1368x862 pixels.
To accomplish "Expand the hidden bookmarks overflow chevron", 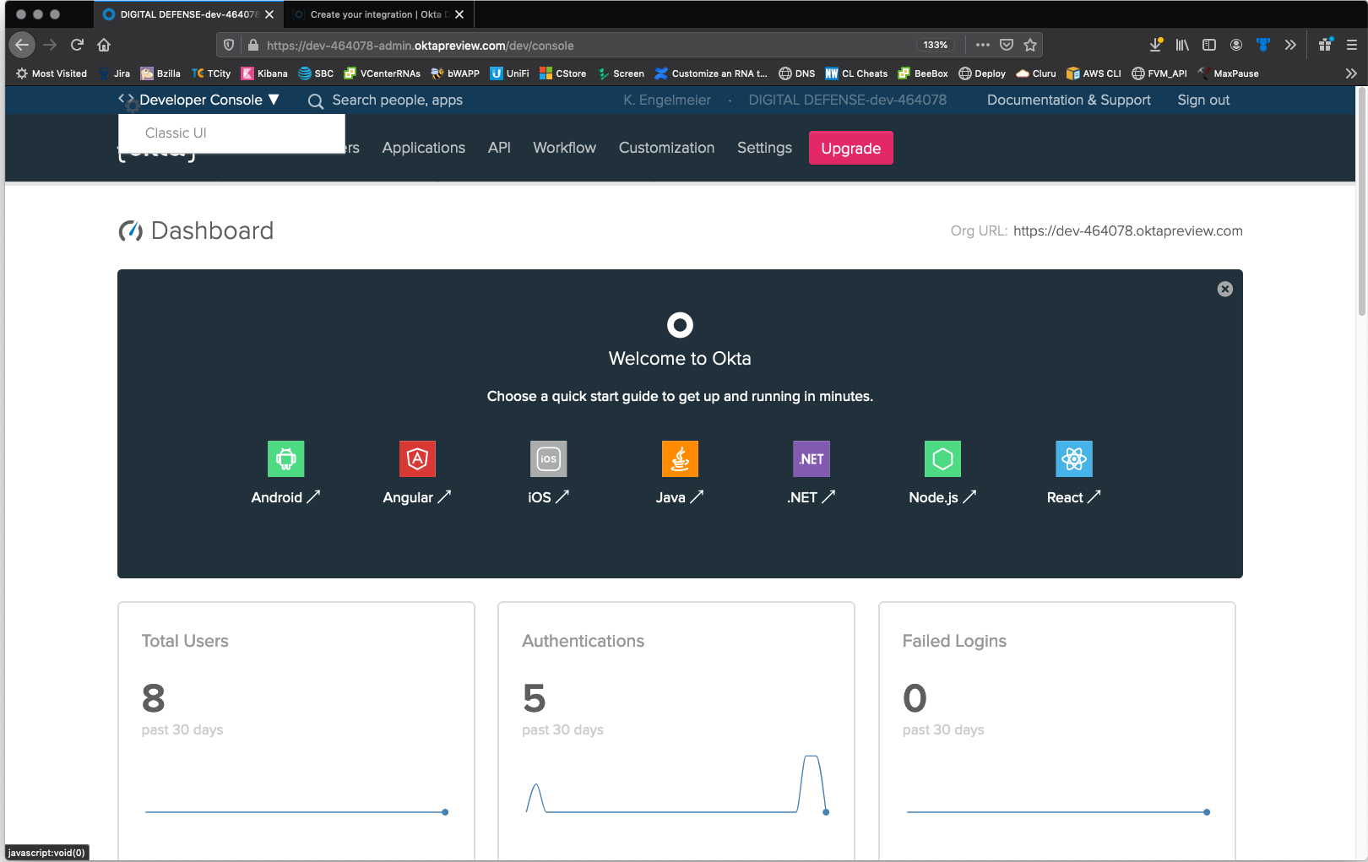I will 1350,73.
